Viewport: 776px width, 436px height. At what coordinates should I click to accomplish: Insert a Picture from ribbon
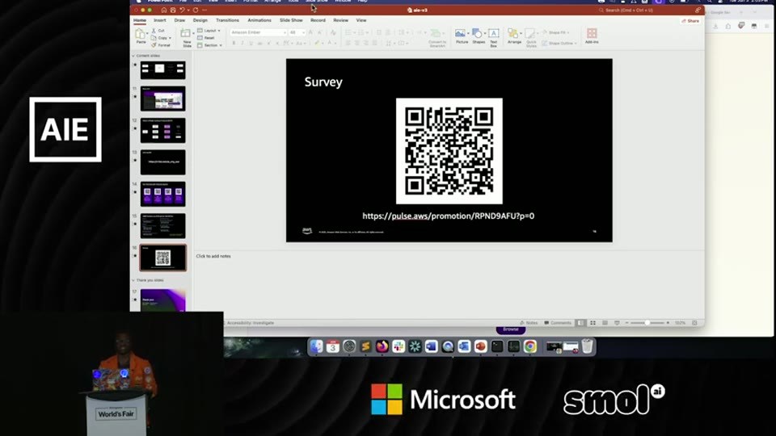(462, 36)
